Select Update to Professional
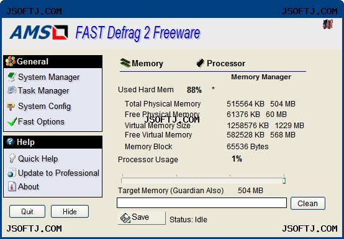Image resolution: width=344 pixels, height=239 pixels. tap(53, 173)
